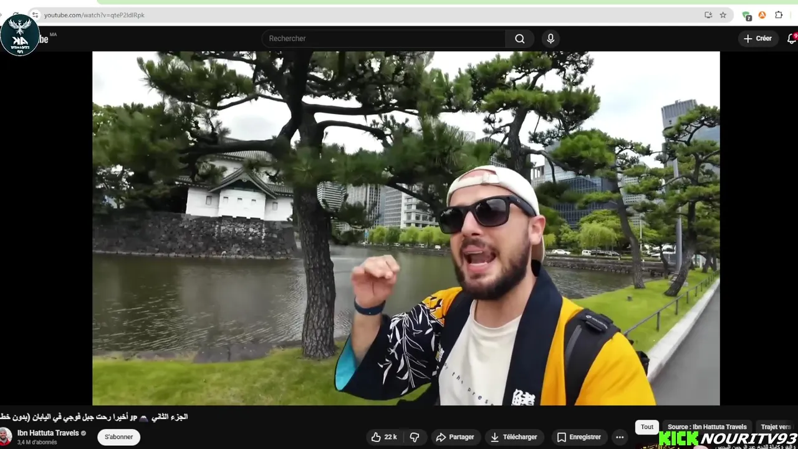Viewport: 798px width, 449px height.
Task: Click the 3,4 M d'abonnés subscriber count
Action: click(x=37, y=442)
